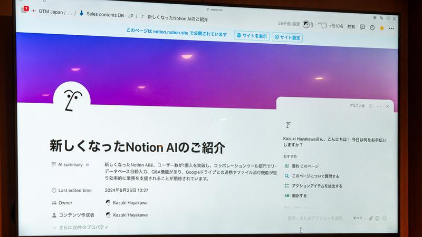Viewport: 422px width, 237px height.
Task: Open the page three-dot options menu
Action: tap(391, 28)
